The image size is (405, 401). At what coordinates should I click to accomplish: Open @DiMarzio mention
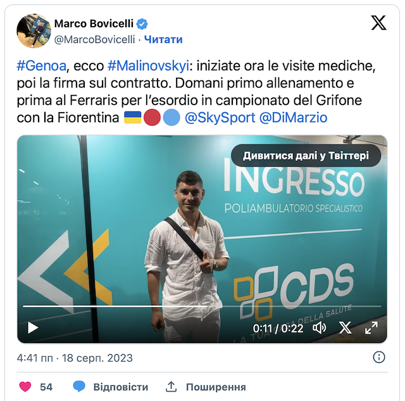293,118
